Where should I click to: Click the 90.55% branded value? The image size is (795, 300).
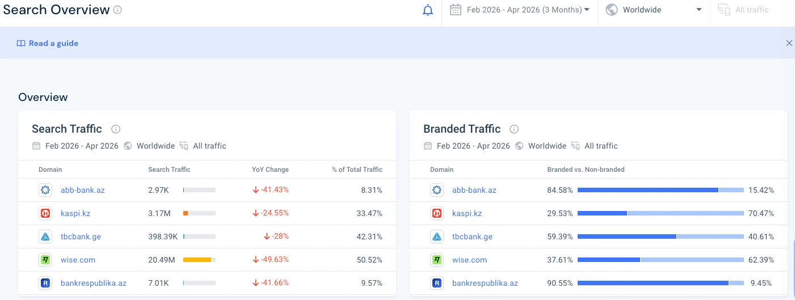pos(560,283)
